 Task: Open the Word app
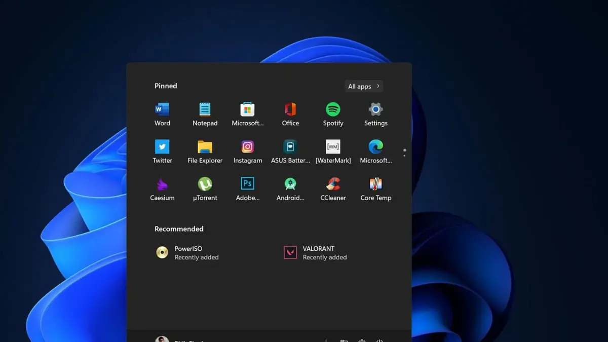[162, 109]
